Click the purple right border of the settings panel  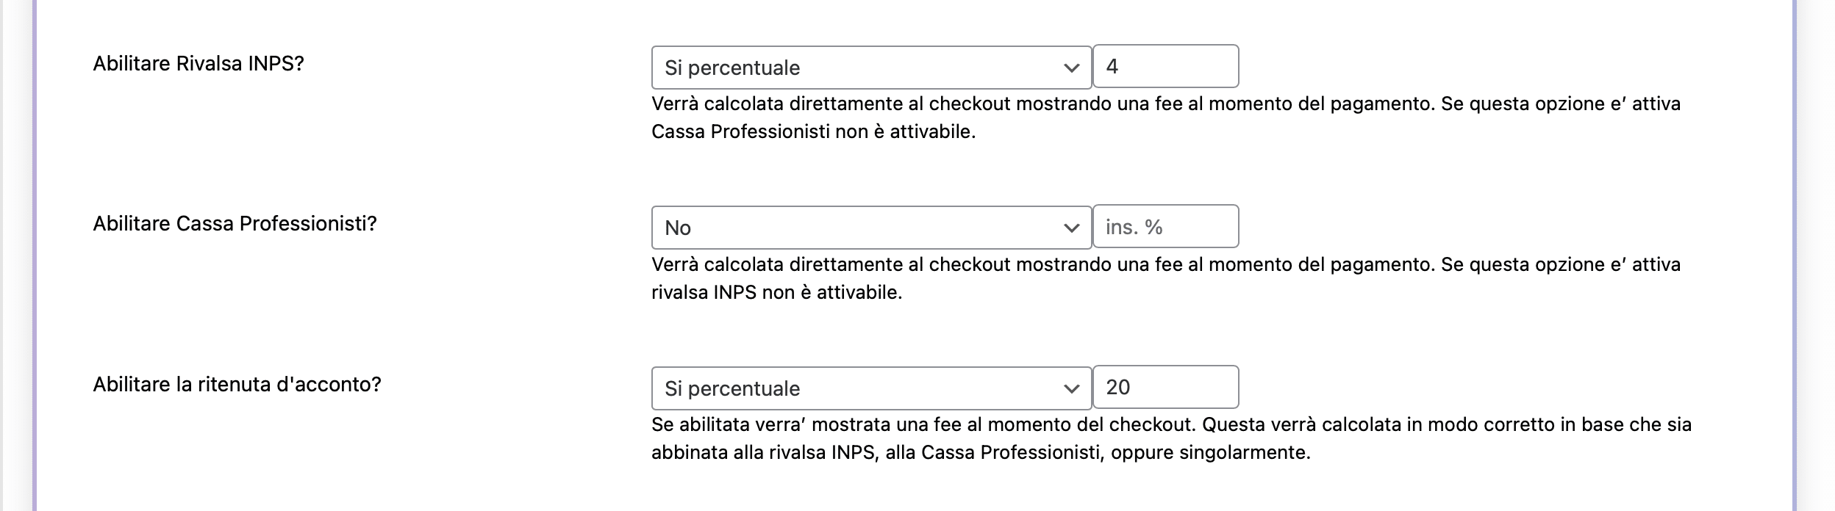click(1794, 255)
